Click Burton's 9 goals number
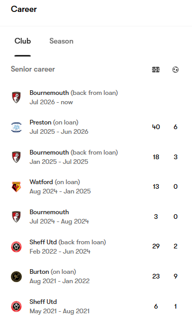192x320 pixels. [175, 276]
